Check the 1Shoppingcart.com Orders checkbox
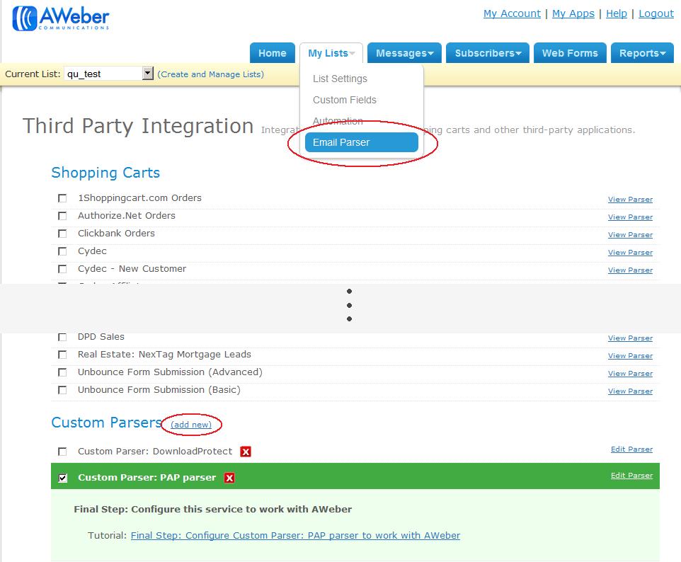 coord(62,198)
